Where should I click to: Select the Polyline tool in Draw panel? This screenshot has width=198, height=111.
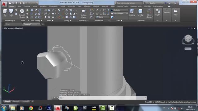45,10
